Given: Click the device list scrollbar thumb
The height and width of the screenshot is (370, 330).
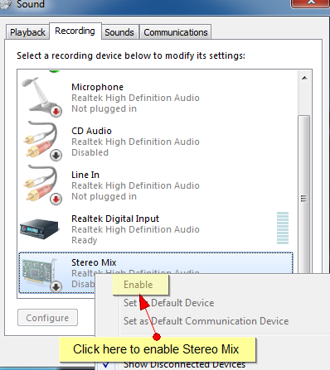Looking at the screenshot, I should [304, 195].
